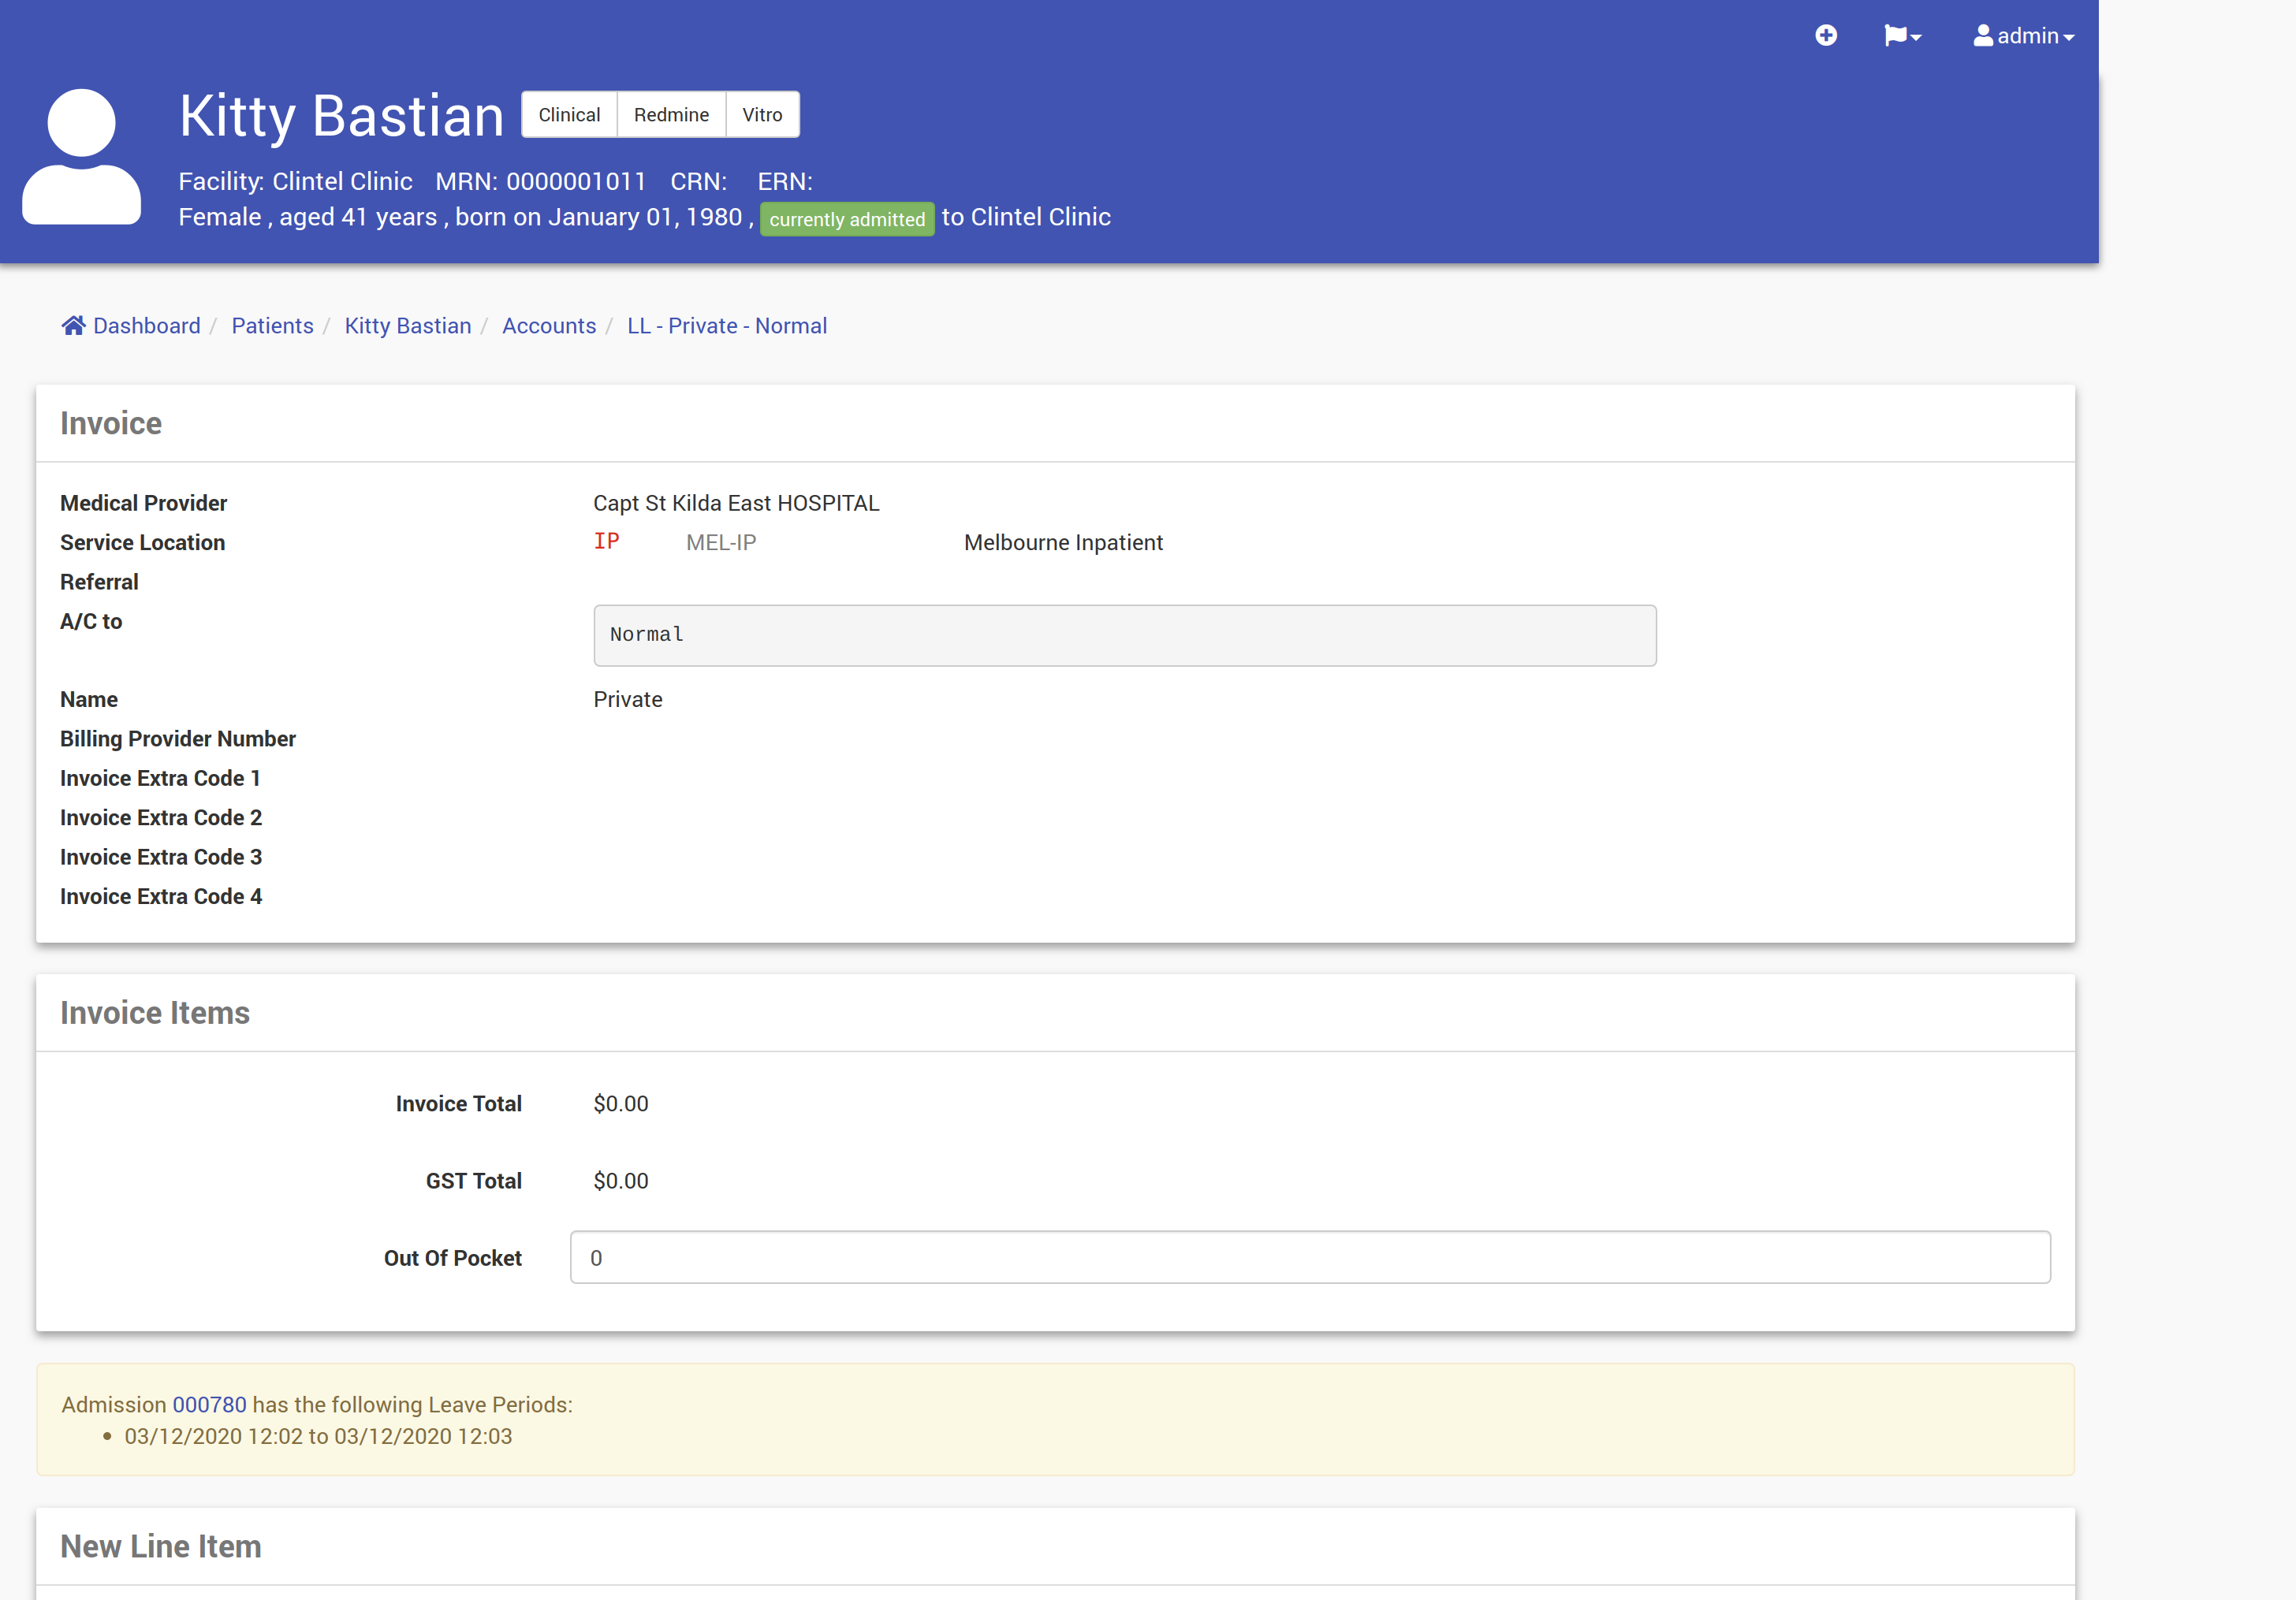2296x1600 pixels.
Task: Open Accounts breadcrumb link
Action: click(549, 326)
